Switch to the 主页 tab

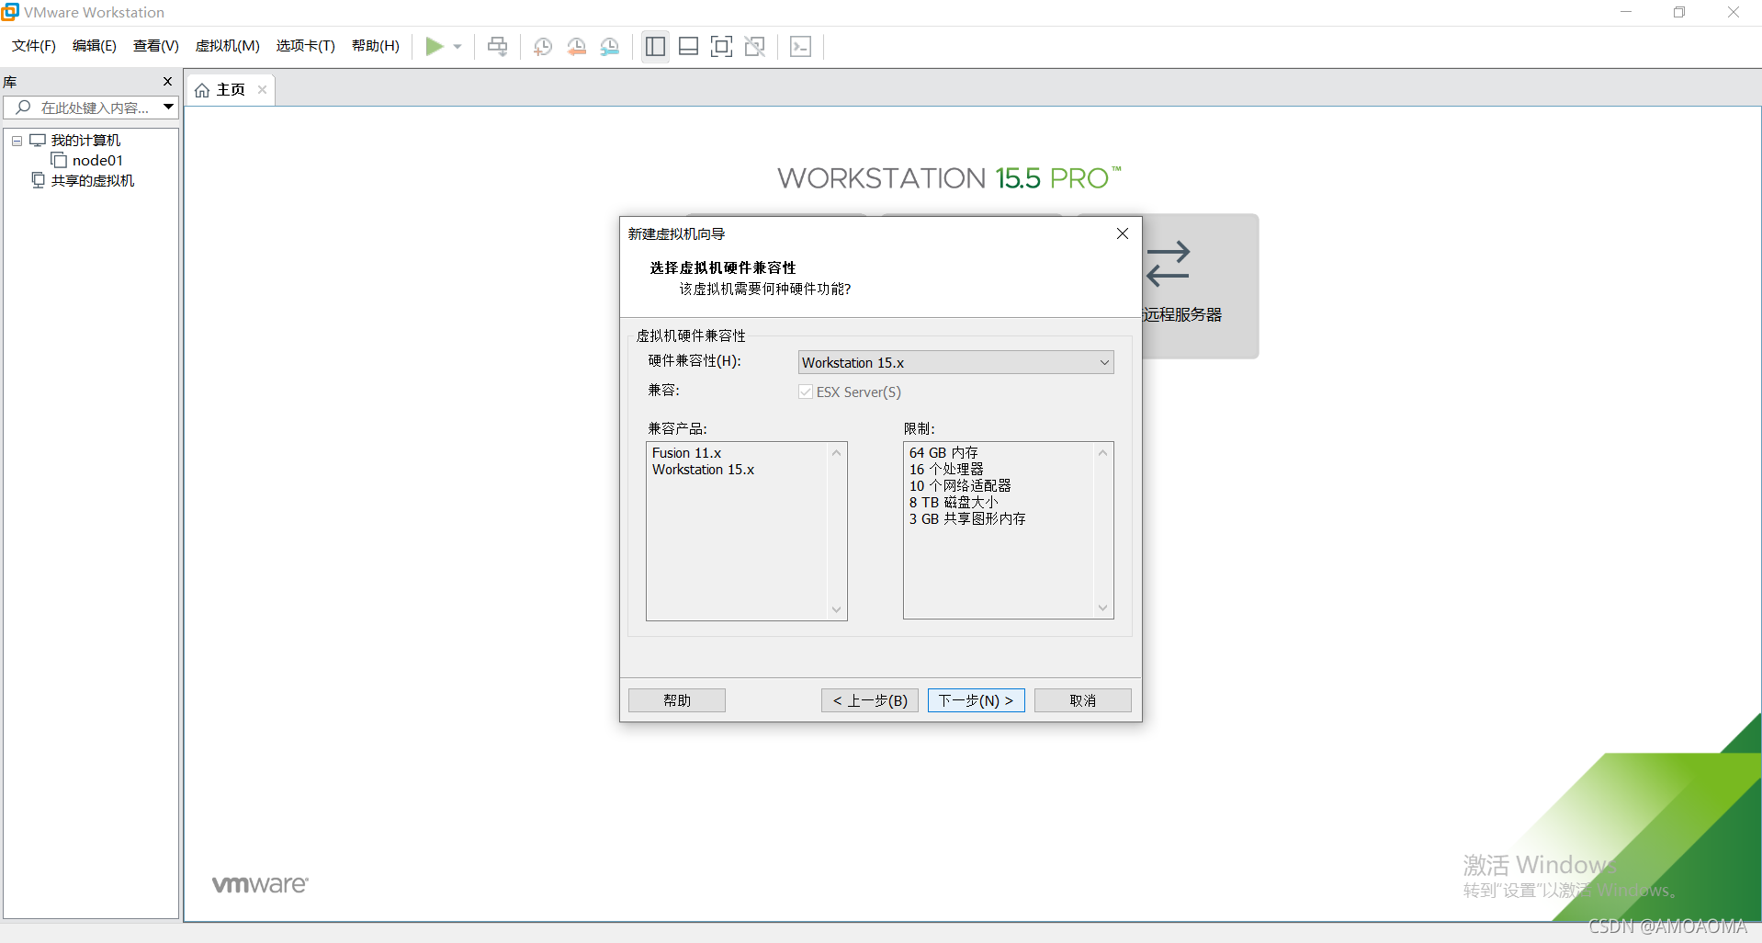[x=231, y=90]
